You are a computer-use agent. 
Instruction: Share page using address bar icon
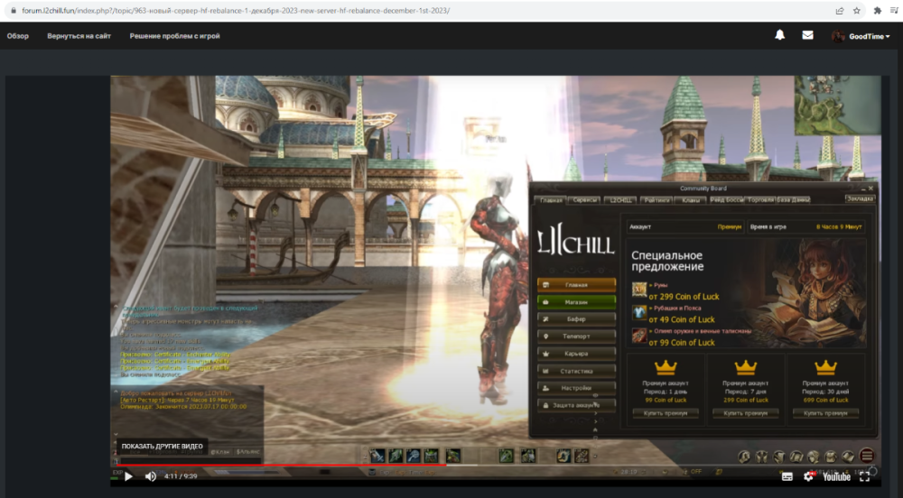840,11
